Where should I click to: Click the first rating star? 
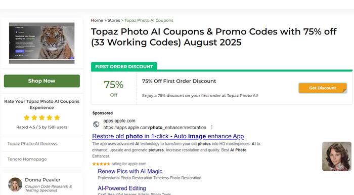[27, 118]
